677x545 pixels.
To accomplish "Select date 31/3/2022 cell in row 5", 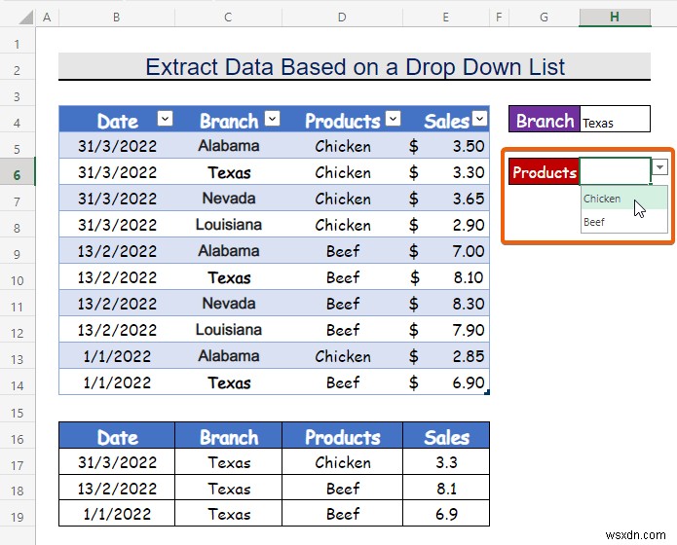I will click(x=117, y=145).
